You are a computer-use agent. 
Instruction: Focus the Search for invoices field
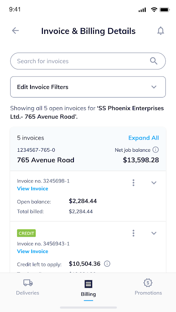(x=88, y=61)
